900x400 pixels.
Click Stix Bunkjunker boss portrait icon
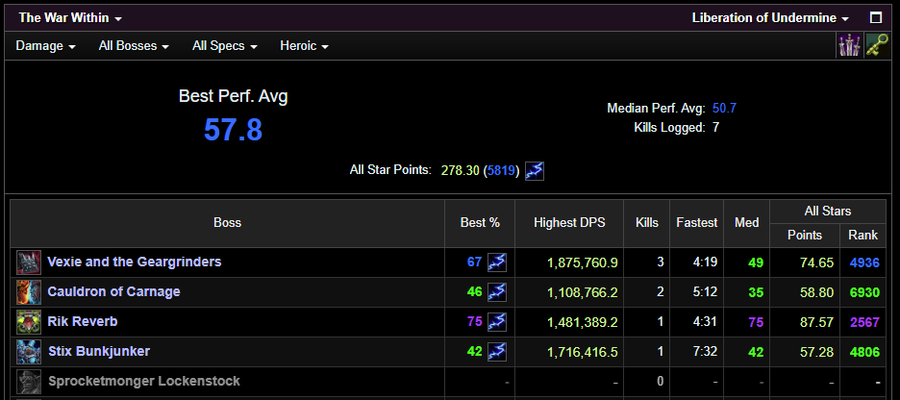click(x=29, y=352)
